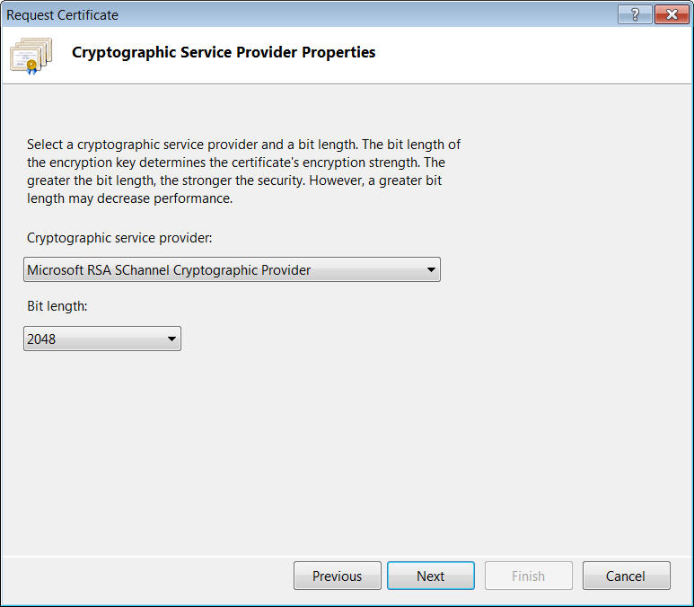The image size is (694, 607).
Task: Open the Cryptographic service provider combo box
Action: pos(232,269)
